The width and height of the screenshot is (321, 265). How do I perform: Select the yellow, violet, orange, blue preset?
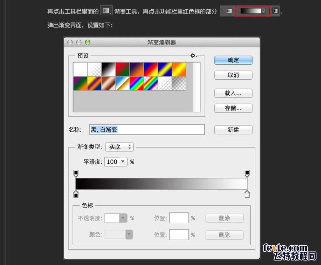pos(95,84)
